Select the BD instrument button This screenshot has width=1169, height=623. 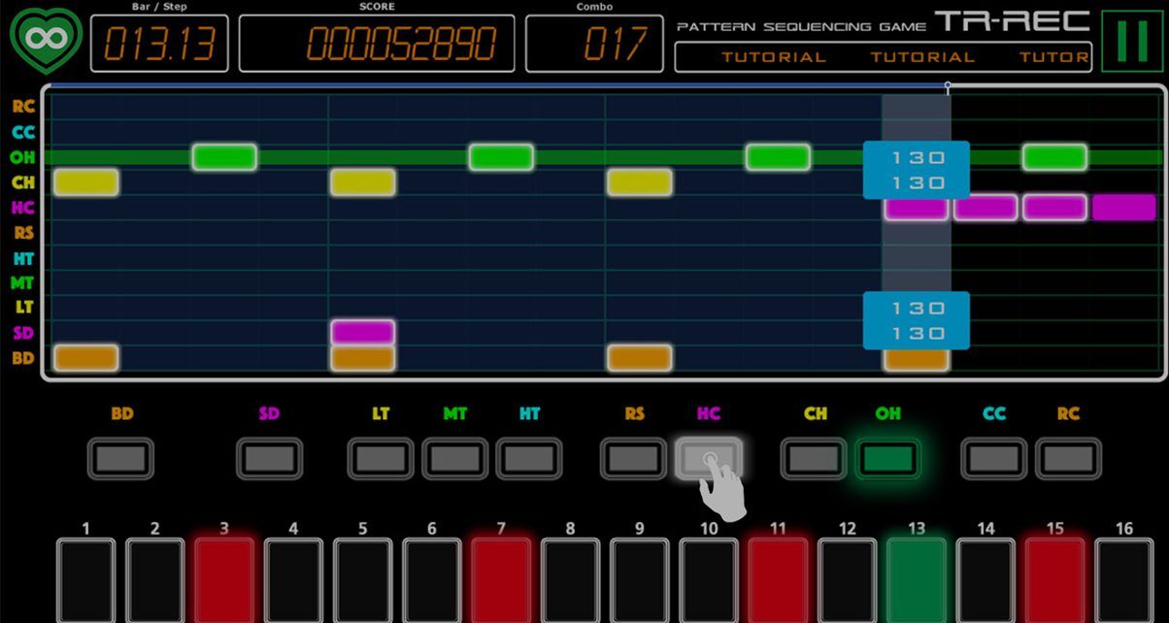[x=121, y=458]
